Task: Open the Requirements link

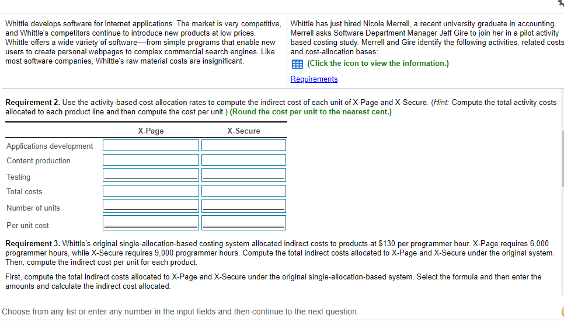Action: (x=314, y=79)
